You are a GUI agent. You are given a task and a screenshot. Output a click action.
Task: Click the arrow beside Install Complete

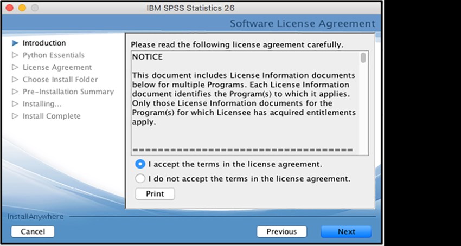click(x=15, y=116)
